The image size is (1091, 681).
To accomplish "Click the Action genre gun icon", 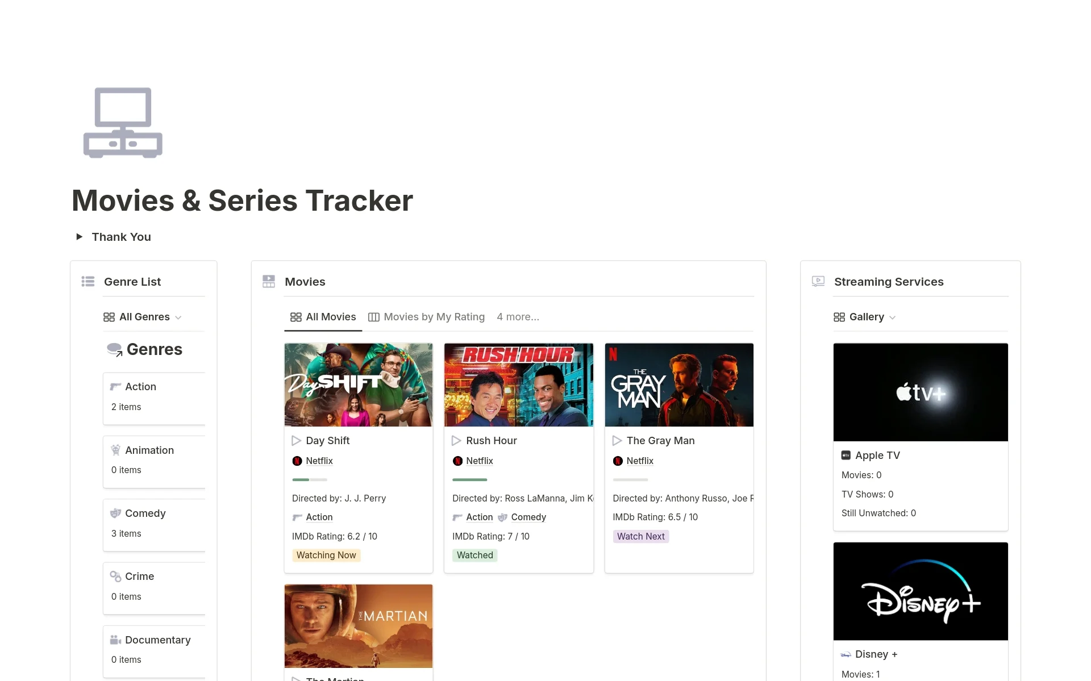I will (115, 387).
